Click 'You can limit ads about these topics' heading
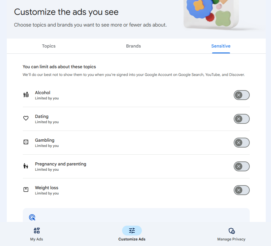Viewport: 271px width, 246px height. tap(59, 67)
